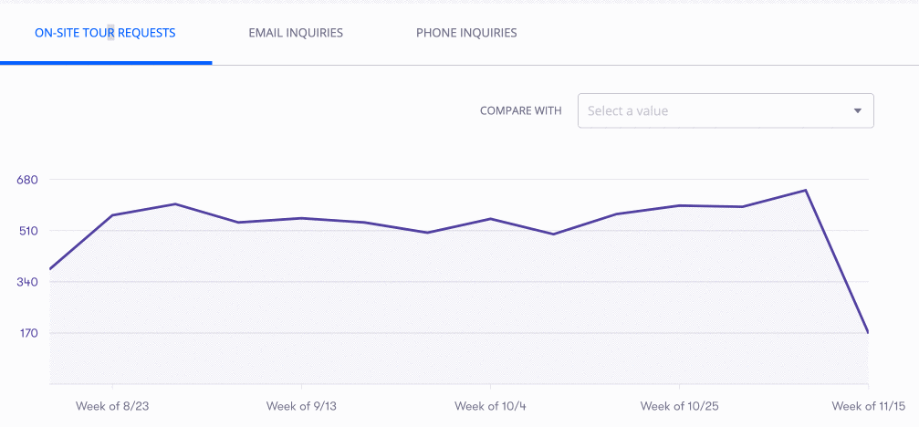Select the On-Site Tour Requests tab
The width and height of the screenshot is (919, 427).
click(x=105, y=33)
